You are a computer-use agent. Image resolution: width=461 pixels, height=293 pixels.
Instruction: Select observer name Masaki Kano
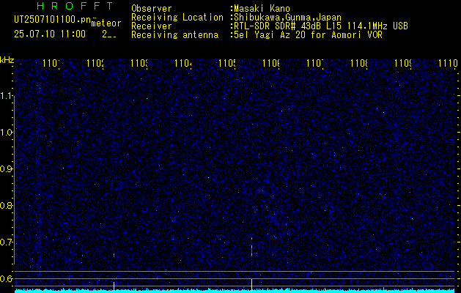[x=262, y=9]
